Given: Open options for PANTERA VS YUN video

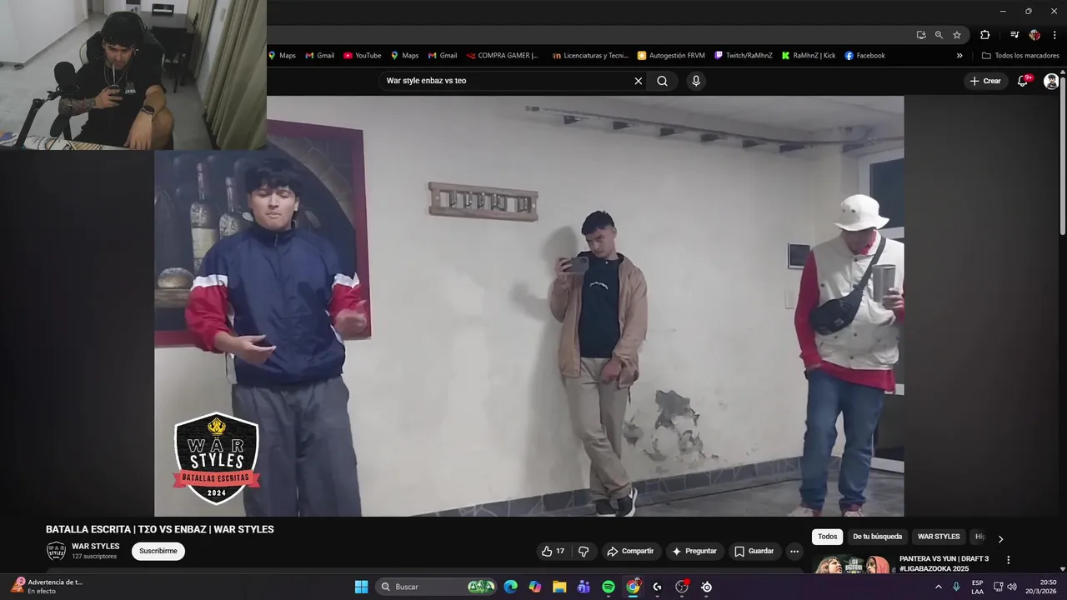Looking at the screenshot, I should 1008,560.
